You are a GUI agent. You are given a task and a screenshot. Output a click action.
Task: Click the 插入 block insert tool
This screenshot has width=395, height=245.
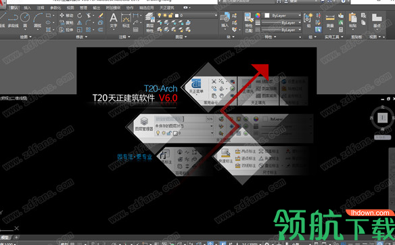(225, 20)
